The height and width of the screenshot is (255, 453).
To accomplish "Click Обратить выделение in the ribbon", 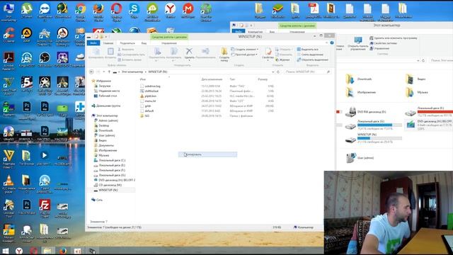I will point(313,59).
